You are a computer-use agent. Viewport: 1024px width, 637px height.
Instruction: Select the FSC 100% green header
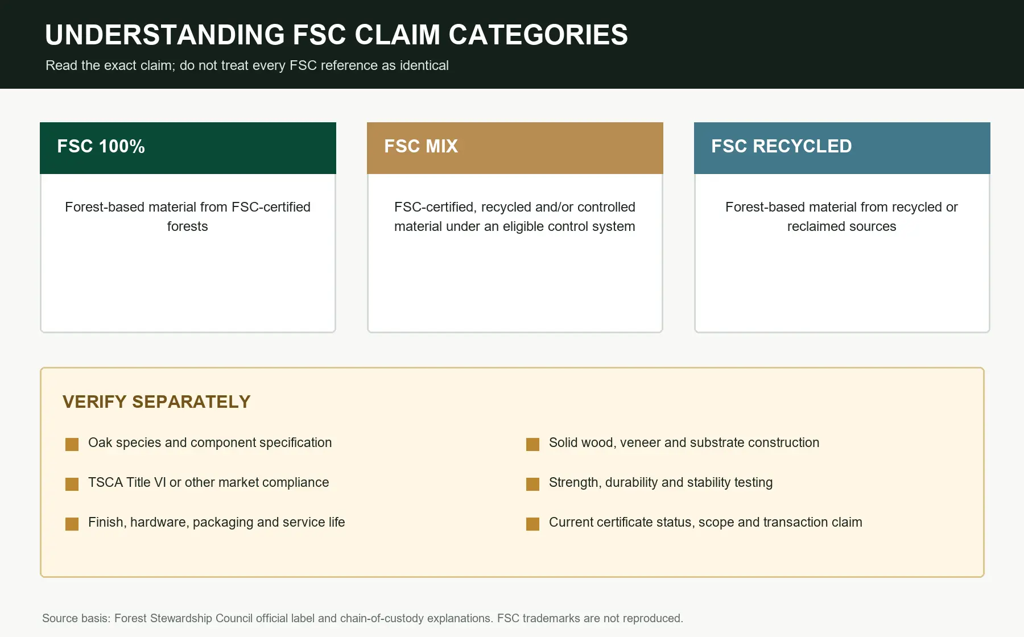[x=188, y=148]
